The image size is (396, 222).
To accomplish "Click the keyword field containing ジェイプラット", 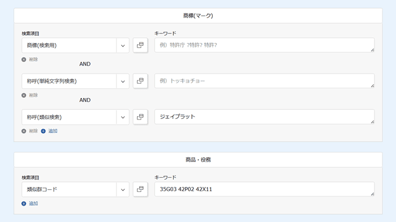I will (x=264, y=117).
